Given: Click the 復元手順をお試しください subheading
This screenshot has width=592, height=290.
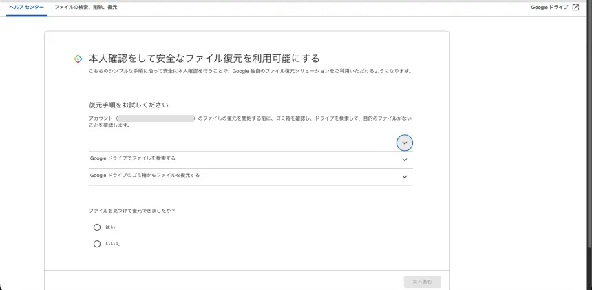Looking at the screenshot, I should (x=128, y=105).
